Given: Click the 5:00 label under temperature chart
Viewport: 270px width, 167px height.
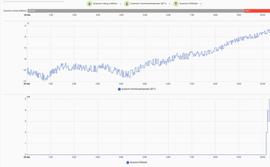Looking at the screenshot, I should [x=145, y=84].
